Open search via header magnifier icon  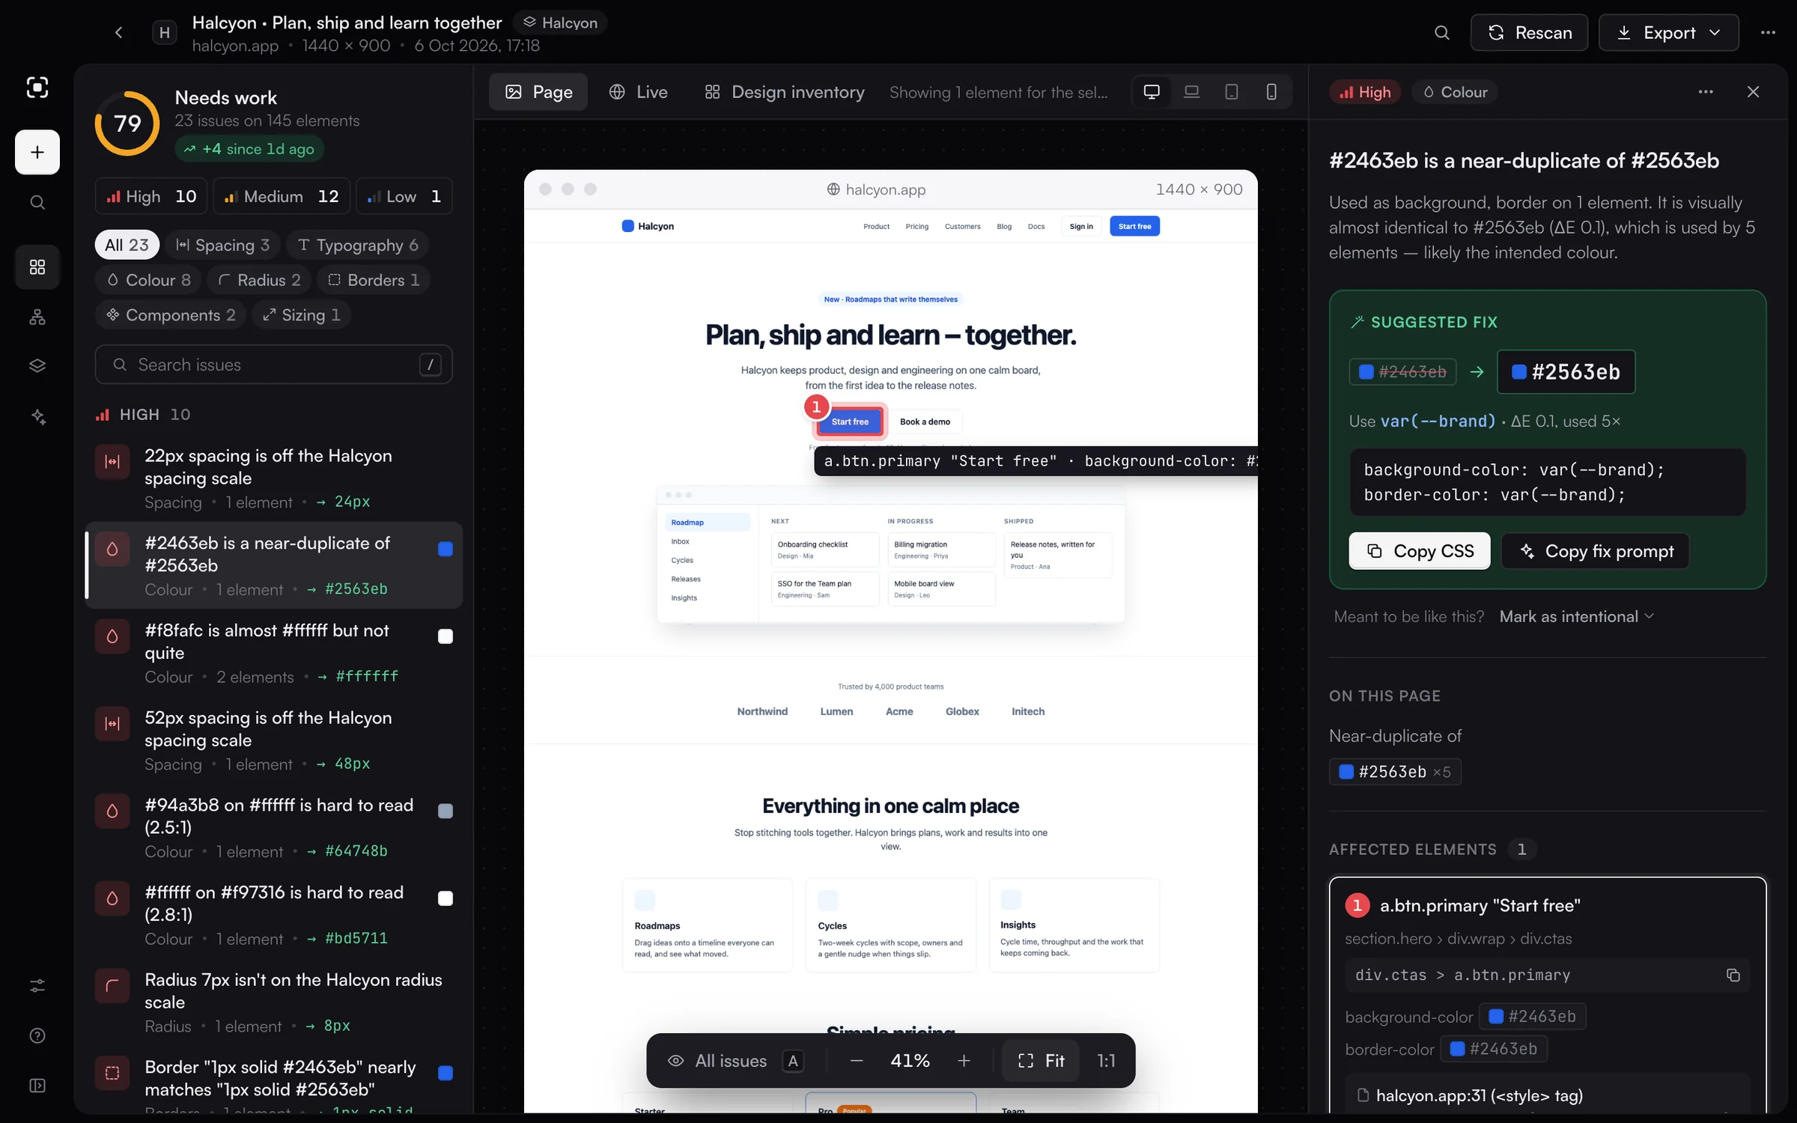click(1441, 32)
